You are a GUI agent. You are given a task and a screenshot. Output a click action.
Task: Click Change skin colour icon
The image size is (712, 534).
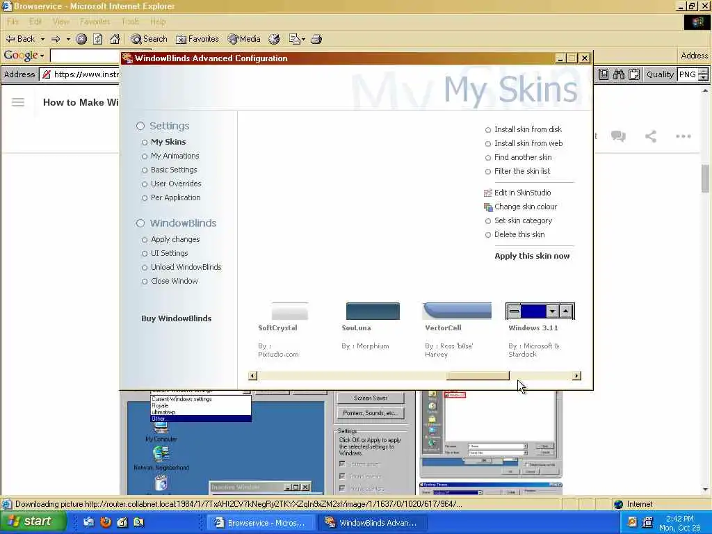(488, 207)
